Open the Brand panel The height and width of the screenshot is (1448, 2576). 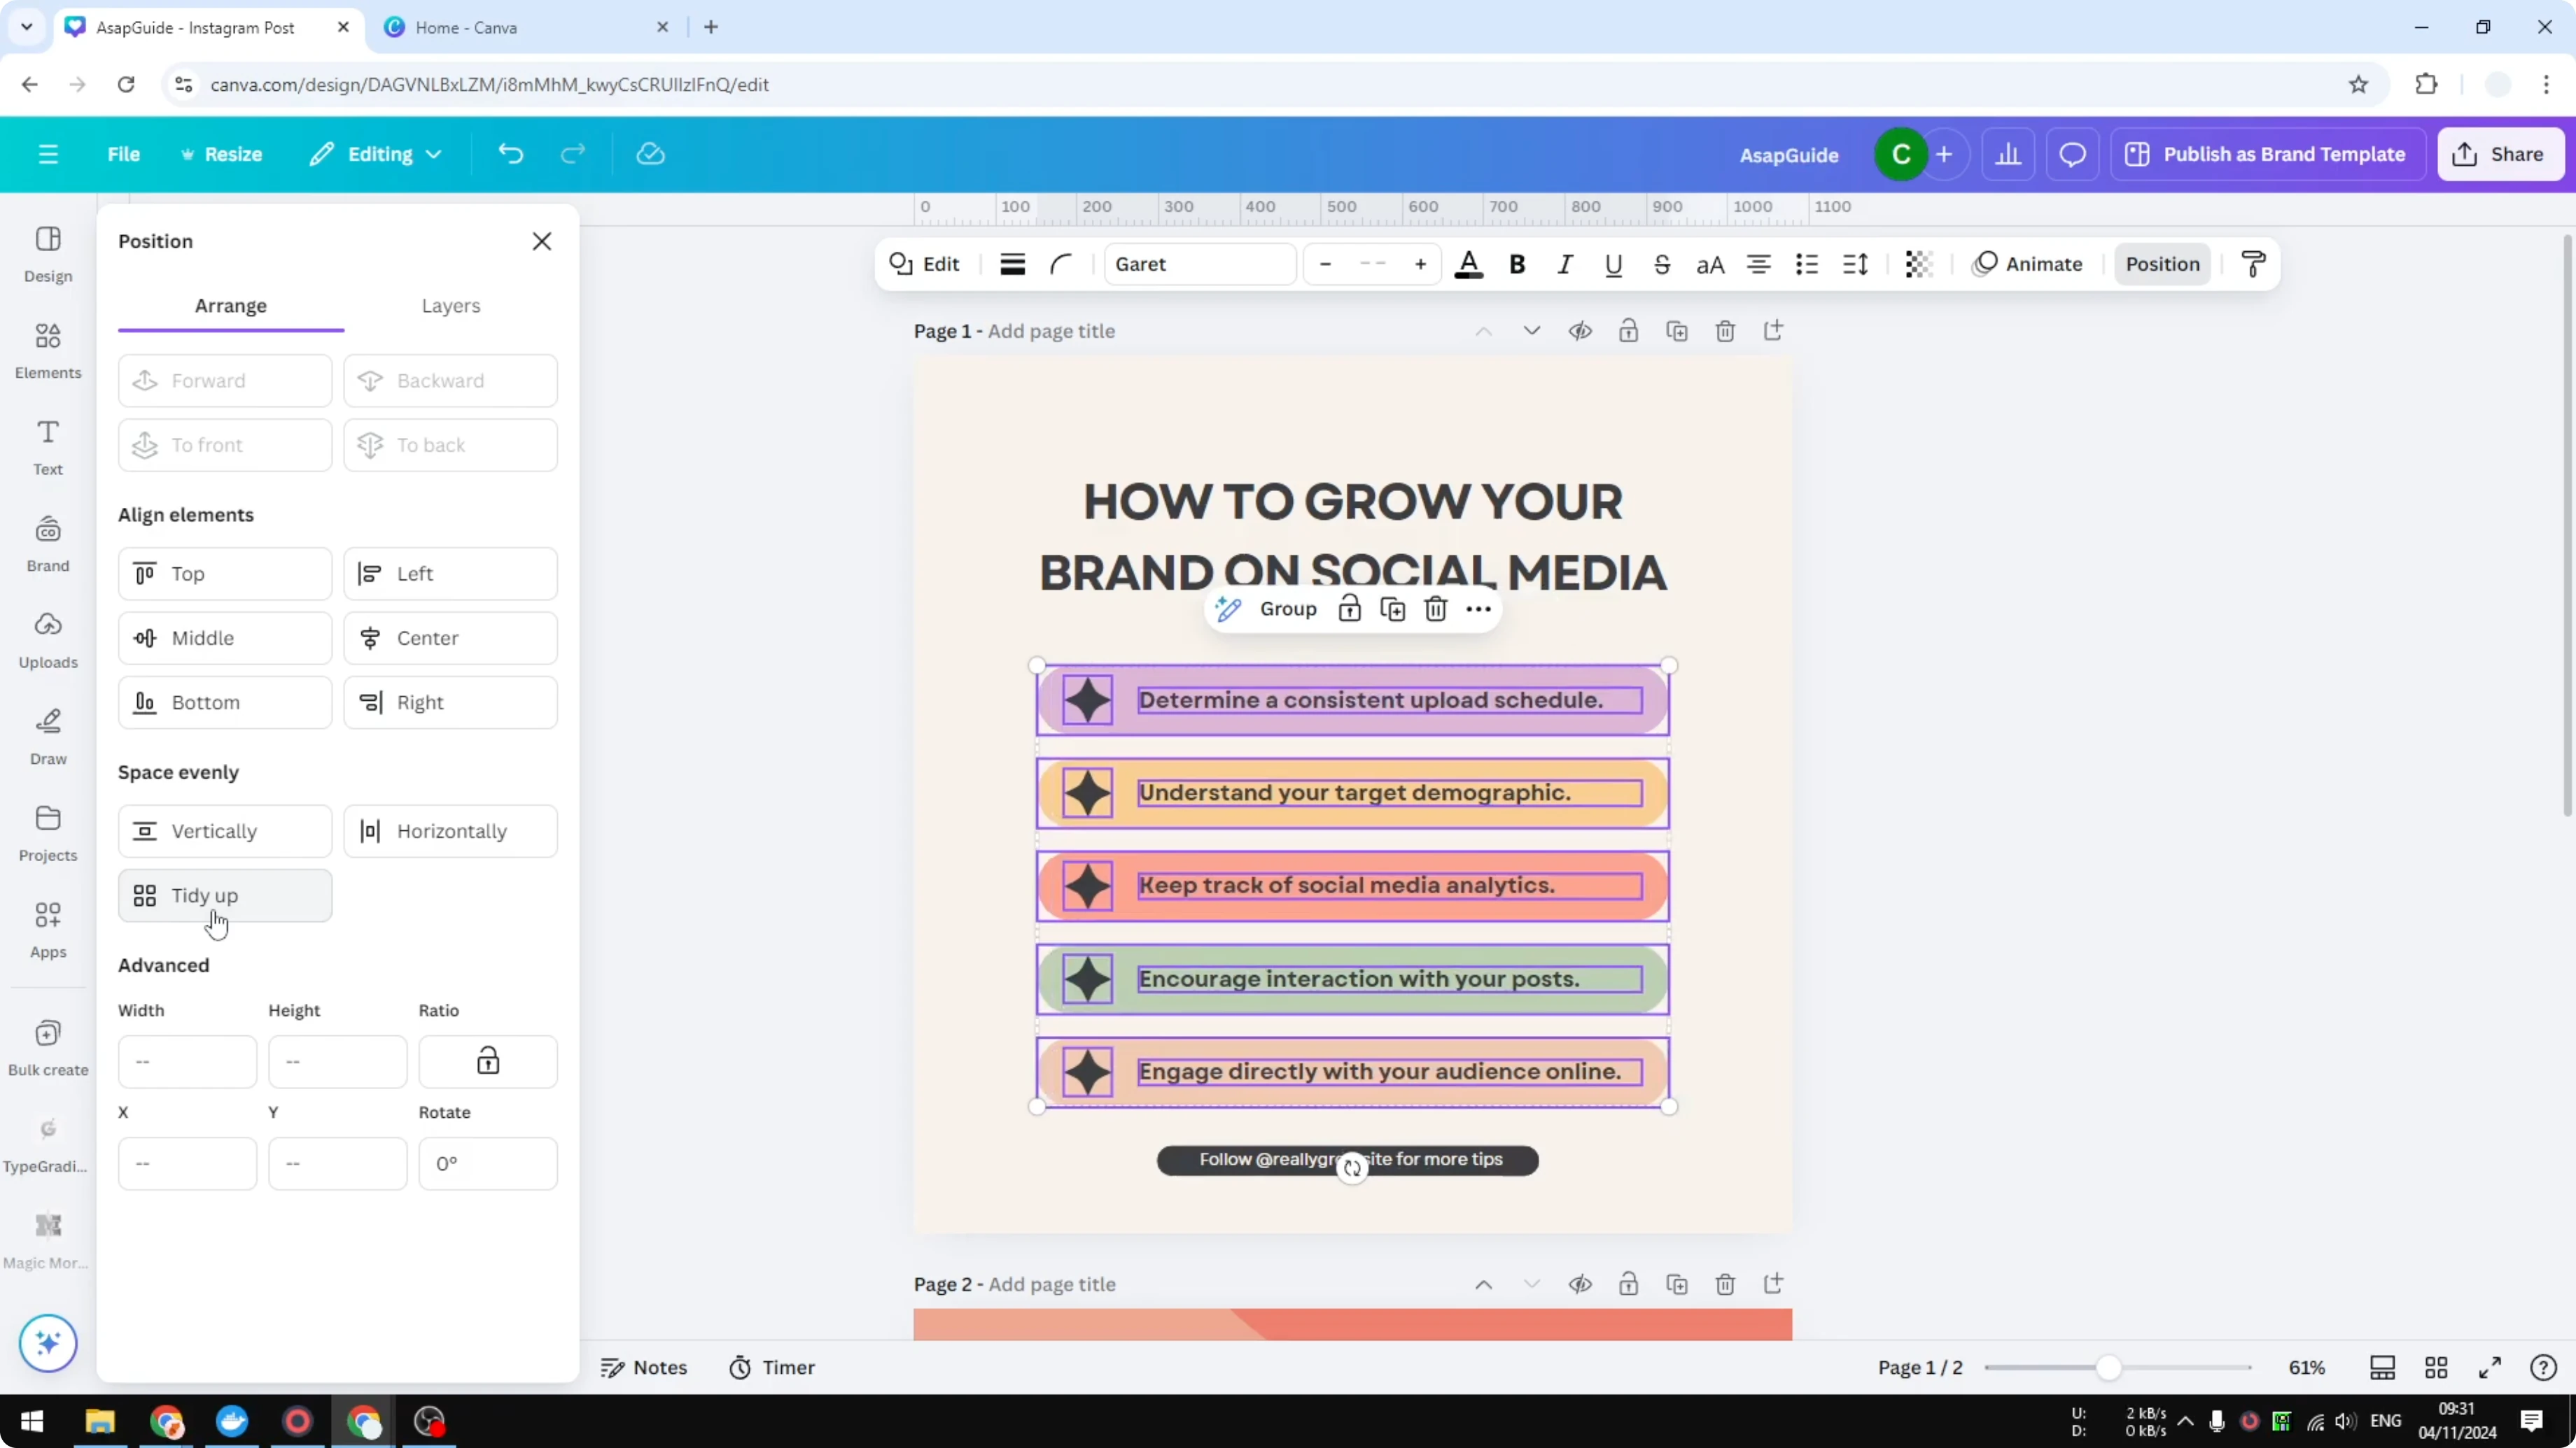(47, 543)
